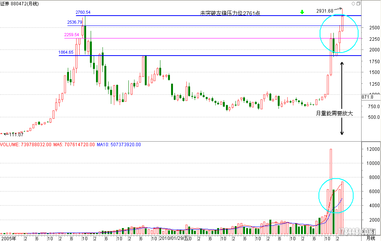Select the 2760.54 resistance line label

tap(83, 12)
